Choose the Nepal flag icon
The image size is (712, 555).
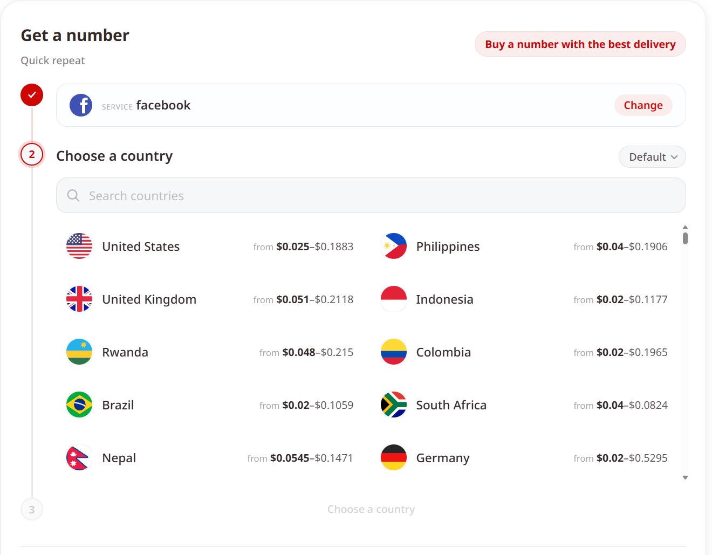tap(79, 457)
